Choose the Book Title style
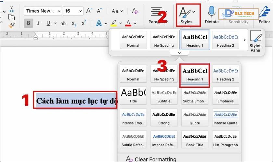Image resolution: width=273 pixels, height=162 pixels. (x=195, y=139)
